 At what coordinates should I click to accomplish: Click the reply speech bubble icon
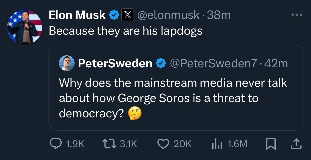[56, 143]
